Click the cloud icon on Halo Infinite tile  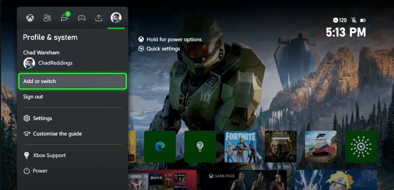pyautogui.click(x=292, y=158)
